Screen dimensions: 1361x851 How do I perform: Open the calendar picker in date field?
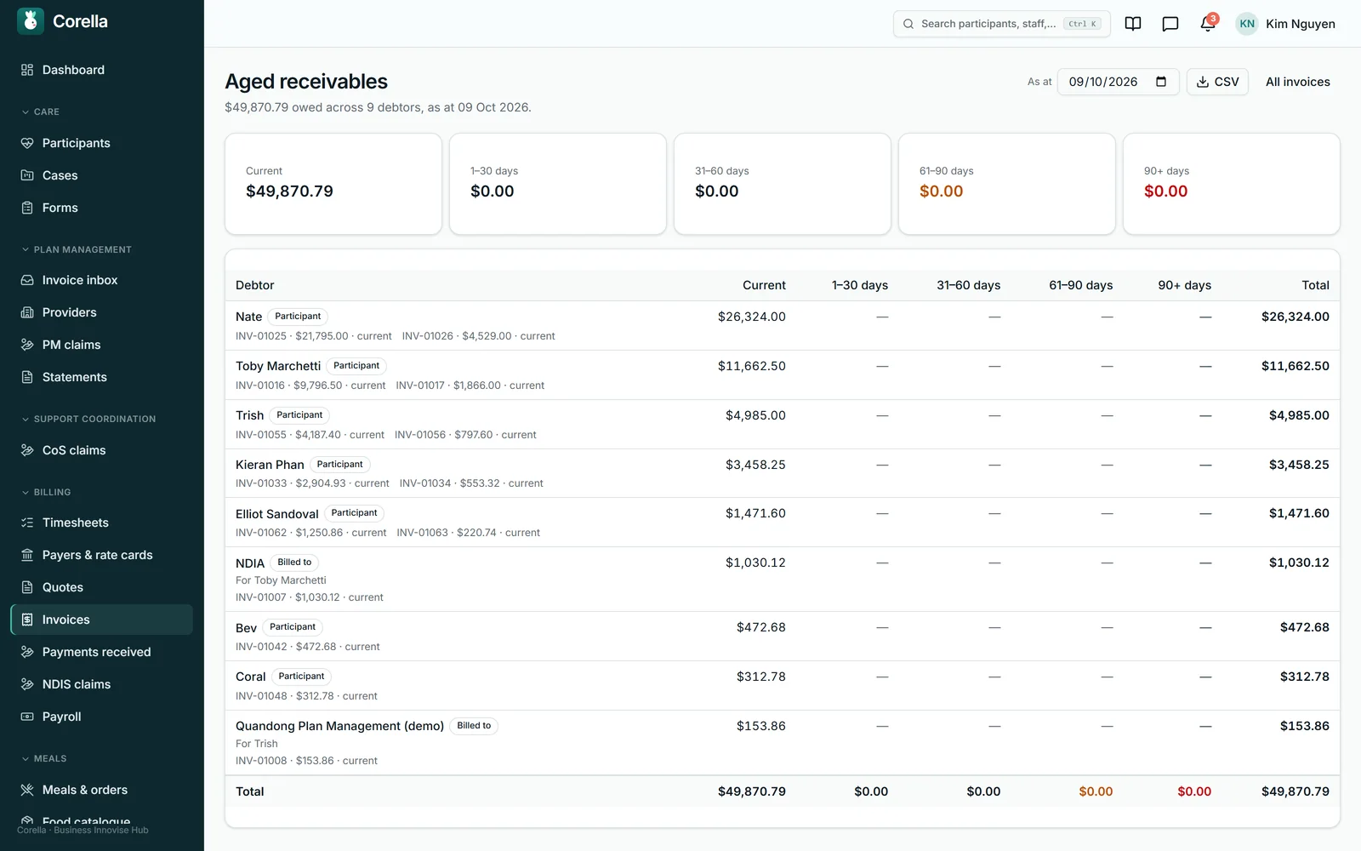1161,82
